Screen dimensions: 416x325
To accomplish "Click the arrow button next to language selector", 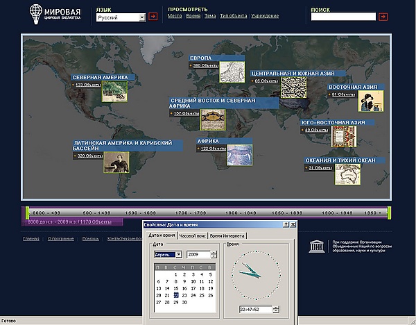I will click(153, 17).
